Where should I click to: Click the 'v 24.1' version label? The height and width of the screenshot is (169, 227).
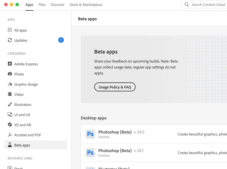(139, 151)
